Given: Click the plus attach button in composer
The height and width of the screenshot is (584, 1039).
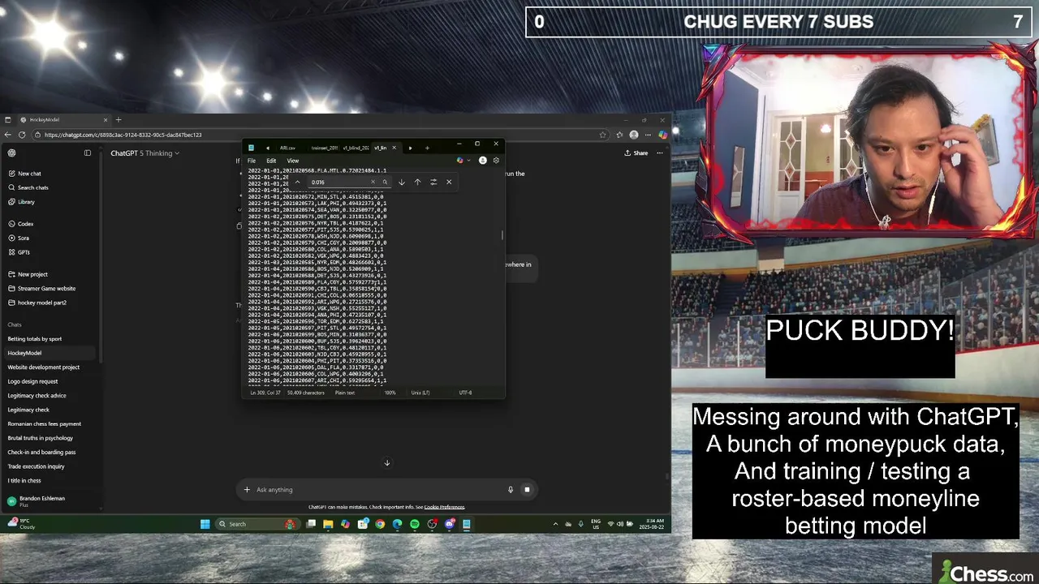Looking at the screenshot, I should pyautogui.click(x=247, y=490).
